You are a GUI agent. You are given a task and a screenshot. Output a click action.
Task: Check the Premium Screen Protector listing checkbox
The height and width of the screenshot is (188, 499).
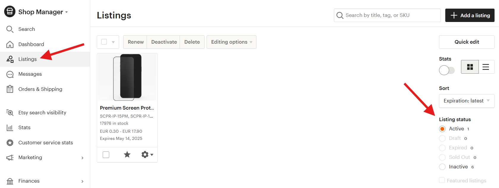pos(106,155)
